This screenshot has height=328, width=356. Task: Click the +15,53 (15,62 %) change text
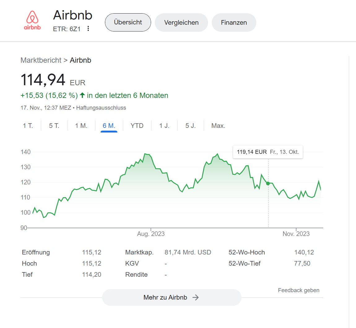(49, 95)
